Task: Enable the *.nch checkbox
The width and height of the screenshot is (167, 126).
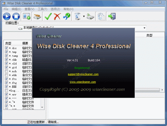Action: pos(6,71)
